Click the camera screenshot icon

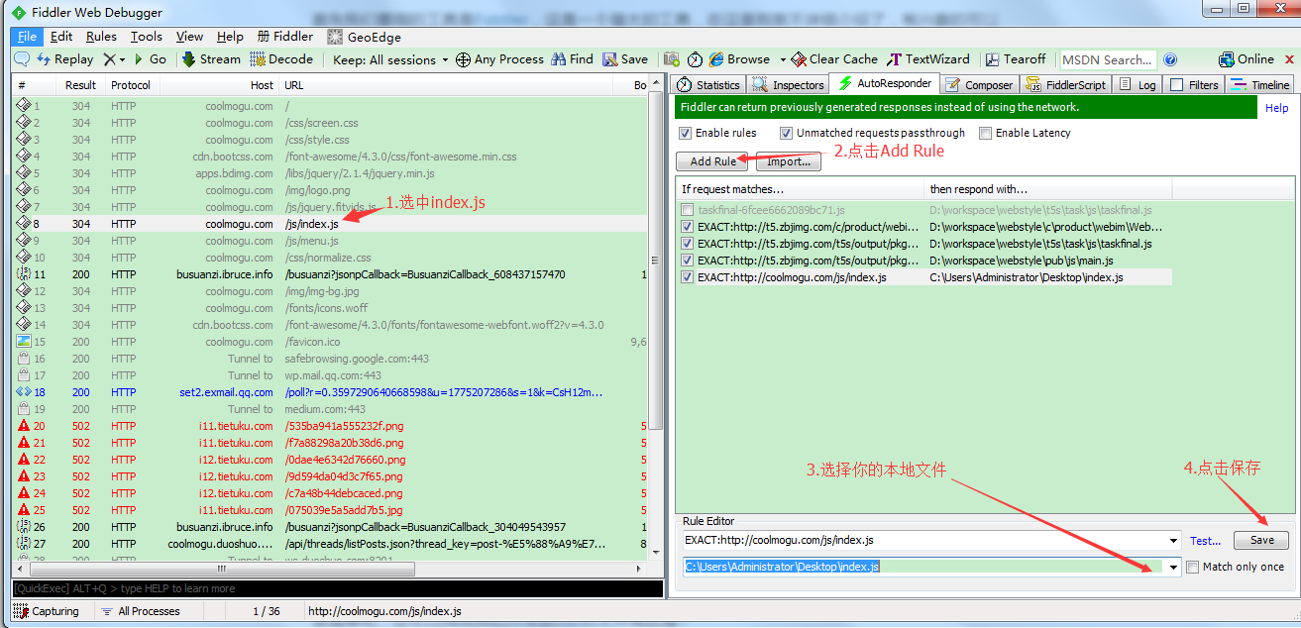coord(672,59)
